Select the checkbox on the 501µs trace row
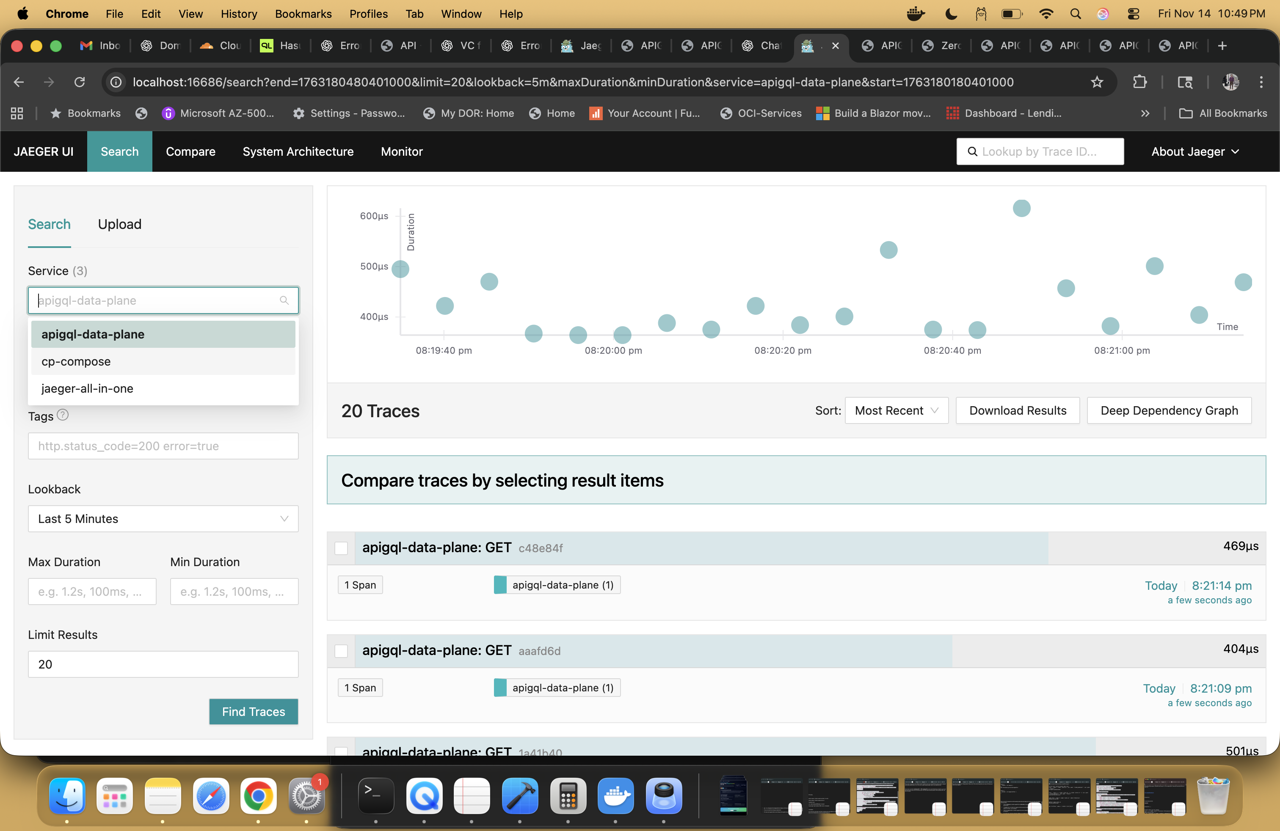This screenshot has width=1280, height=831. (x=342, y=752)
